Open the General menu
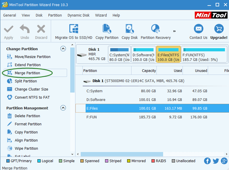 coord(10,15)
